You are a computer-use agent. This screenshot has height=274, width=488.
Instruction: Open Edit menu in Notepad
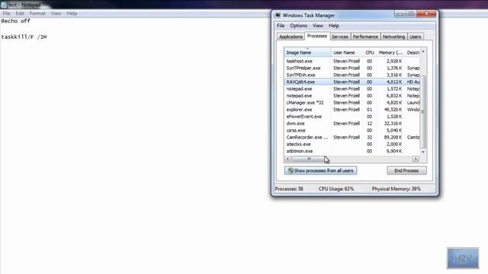pyautogui.click(x=20, y=14)
